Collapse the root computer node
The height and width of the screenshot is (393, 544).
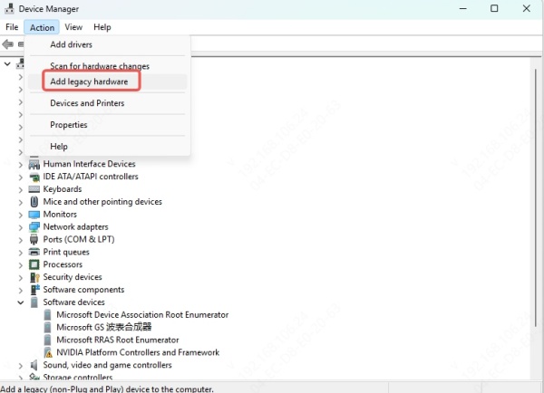[7, 63]
